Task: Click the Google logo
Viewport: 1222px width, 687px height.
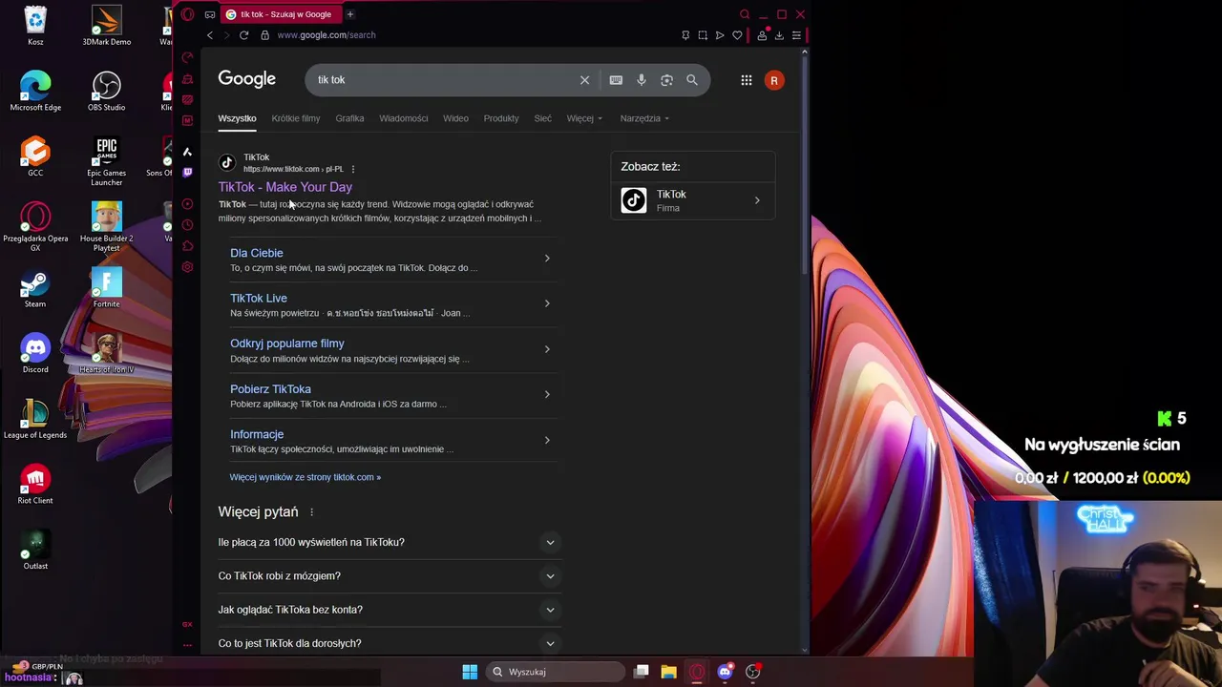Action: click(246, 79)
